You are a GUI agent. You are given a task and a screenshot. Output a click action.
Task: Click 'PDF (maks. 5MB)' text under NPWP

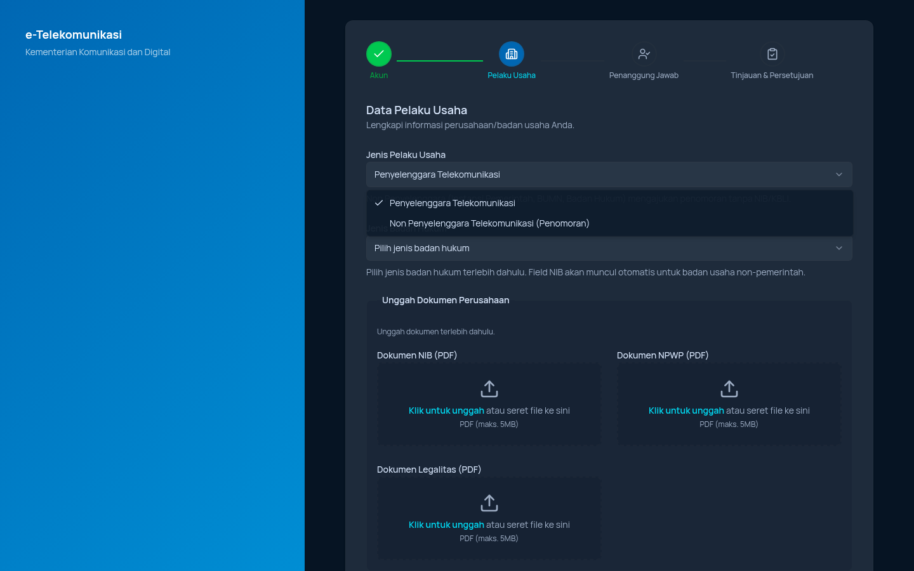[729, 424]
